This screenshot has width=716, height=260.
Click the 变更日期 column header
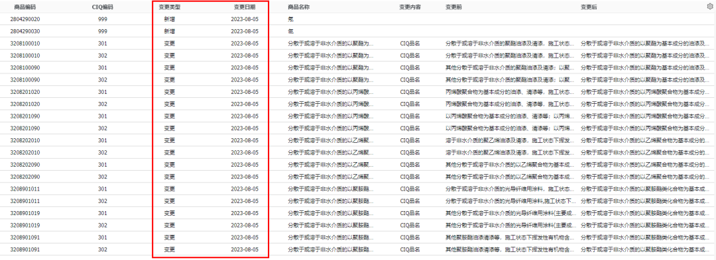coord(245,7)
